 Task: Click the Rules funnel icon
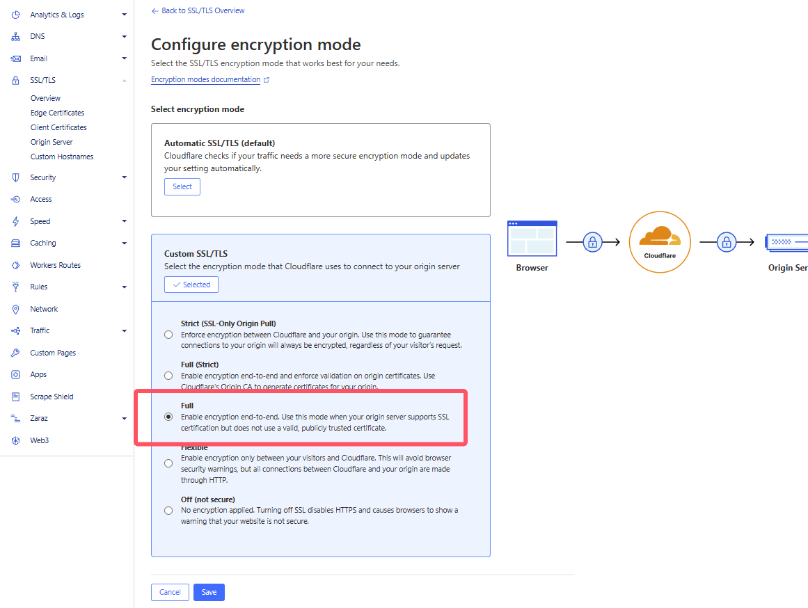point(15,287)
